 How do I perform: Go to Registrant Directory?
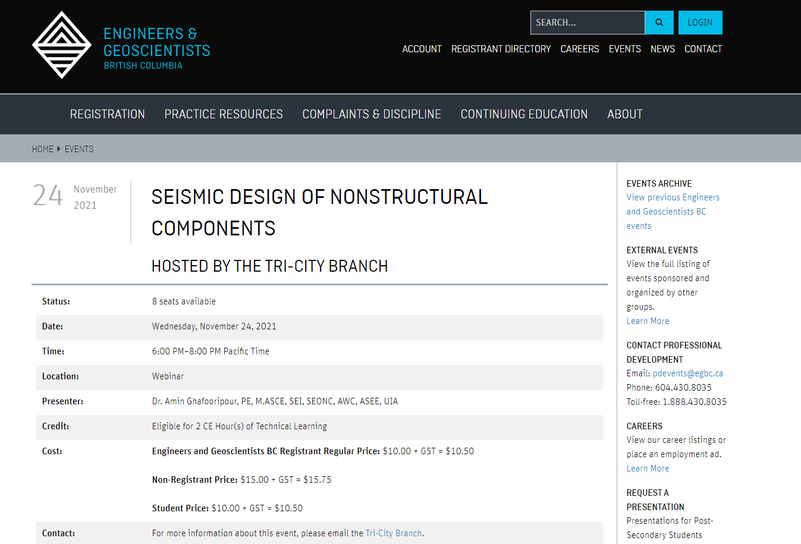501,49
